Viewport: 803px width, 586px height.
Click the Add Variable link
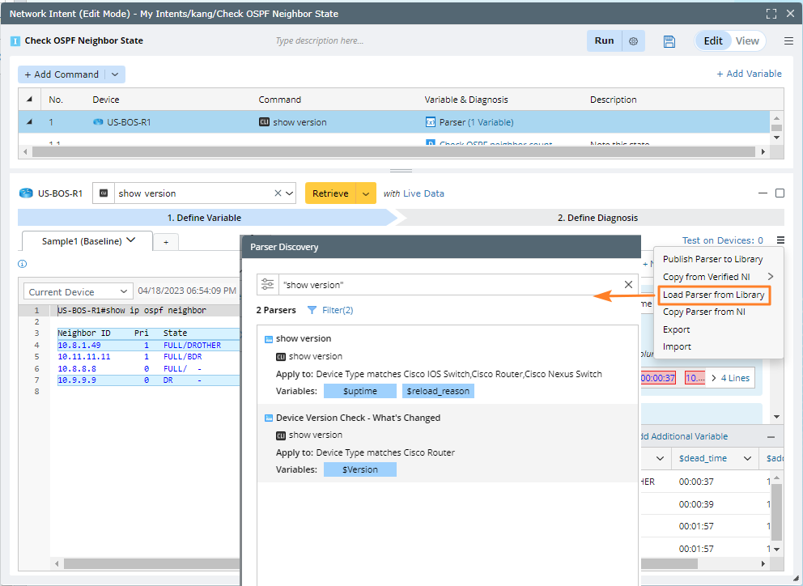749,74
